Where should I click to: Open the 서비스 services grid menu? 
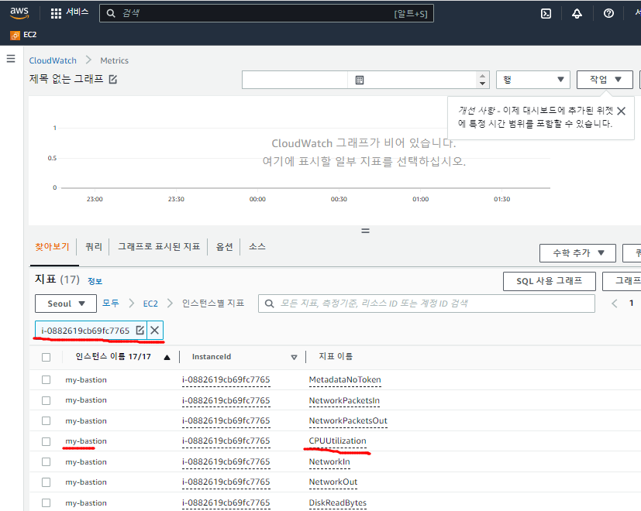pos(70,12)
